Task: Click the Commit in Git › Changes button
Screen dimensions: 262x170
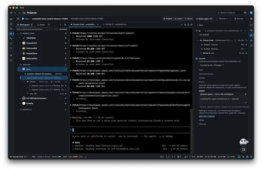Action: point(212,65)
